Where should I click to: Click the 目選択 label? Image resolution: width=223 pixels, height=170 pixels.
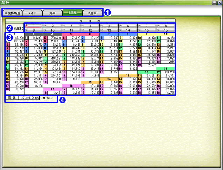(18, 28)
